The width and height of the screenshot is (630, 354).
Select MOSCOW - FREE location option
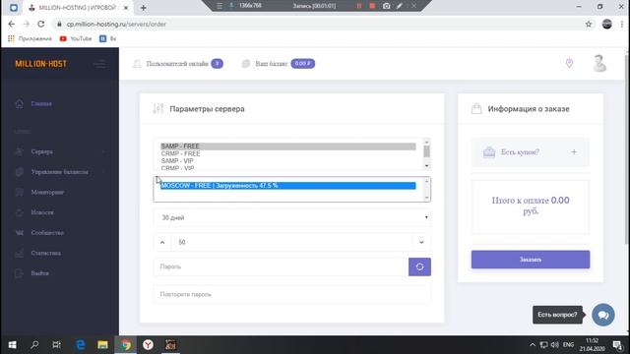tap(288, 186)
